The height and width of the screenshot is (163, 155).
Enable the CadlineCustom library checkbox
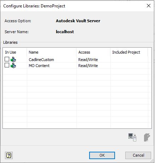click(x=7, y=59)
